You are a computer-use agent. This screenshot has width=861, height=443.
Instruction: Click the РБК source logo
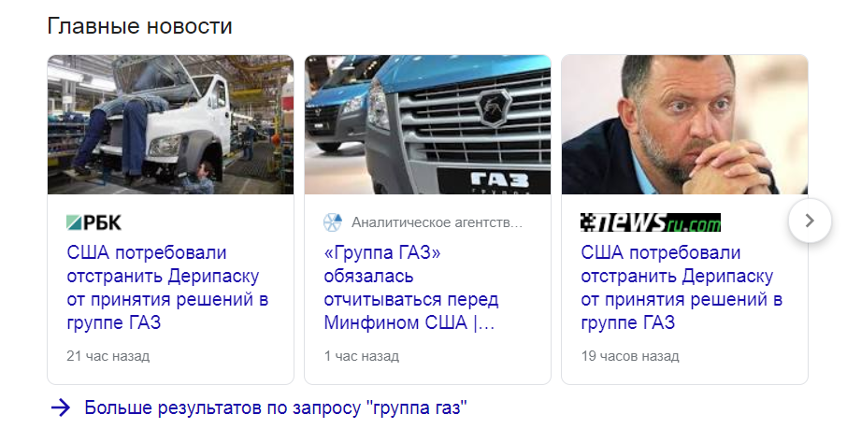(x=93, y=222)
